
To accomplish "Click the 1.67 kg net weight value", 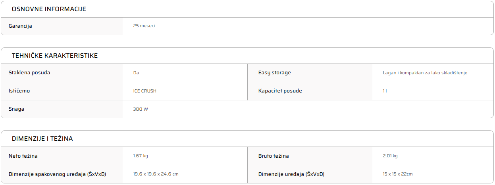I will [141, 156].
